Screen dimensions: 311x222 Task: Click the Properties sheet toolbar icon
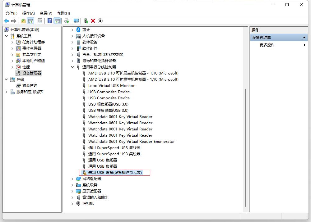pos(40,21)
